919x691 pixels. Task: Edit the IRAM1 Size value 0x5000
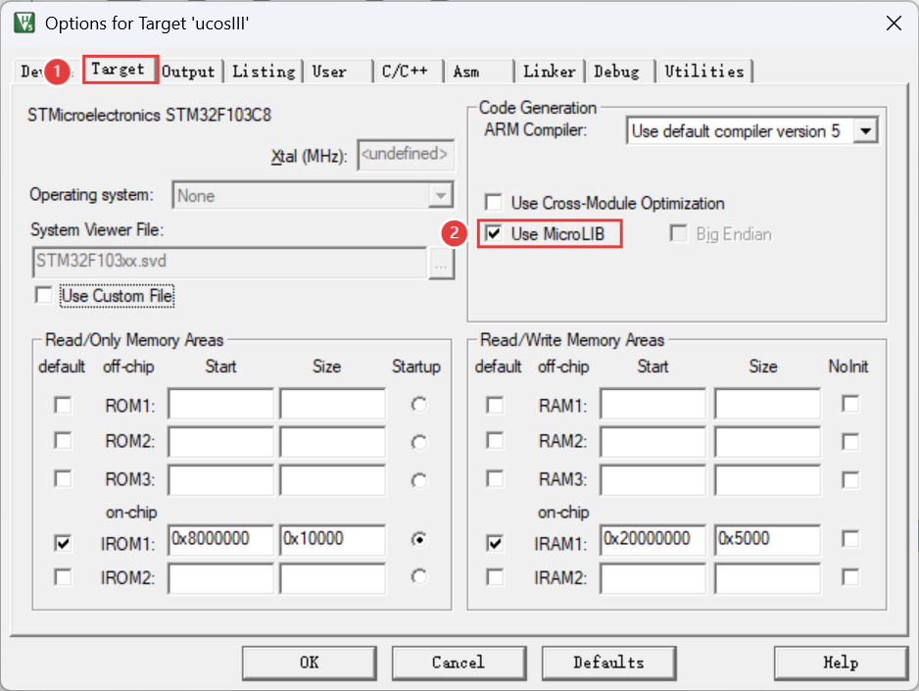(767, 540)
